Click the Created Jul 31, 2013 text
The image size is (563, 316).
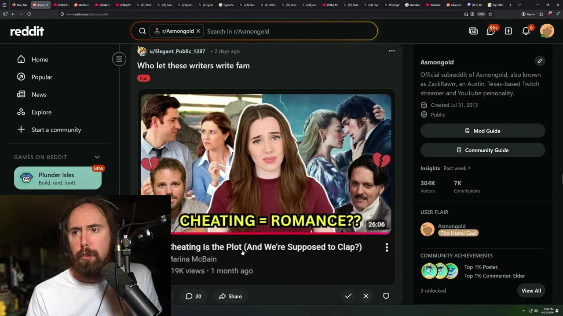tap(454, 105)
